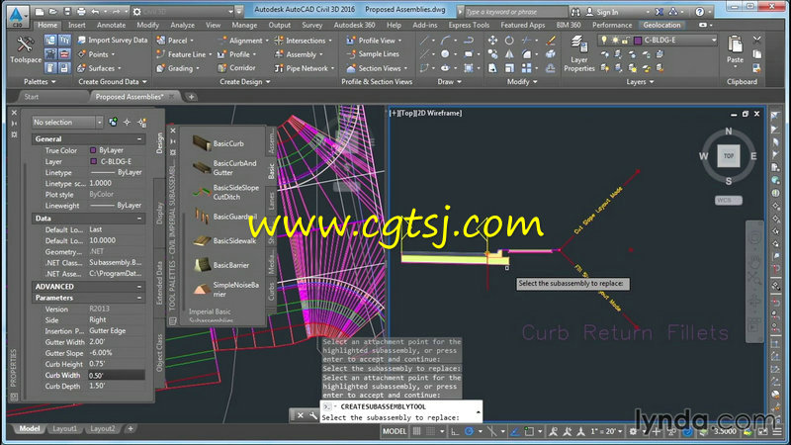Click the Offset tool icon

pyautogui.click(x=551, y=67)
